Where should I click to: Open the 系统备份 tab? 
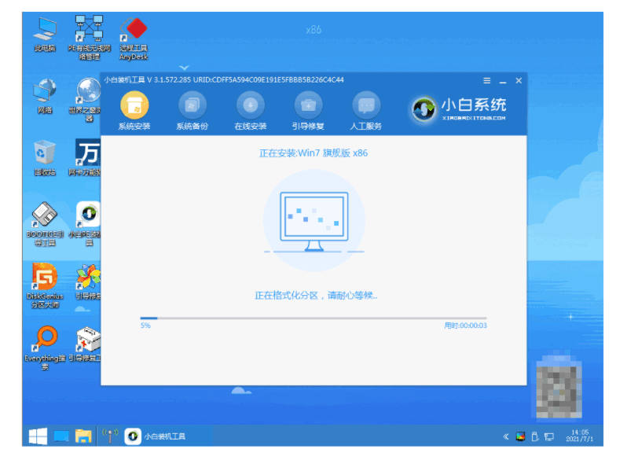192,111
